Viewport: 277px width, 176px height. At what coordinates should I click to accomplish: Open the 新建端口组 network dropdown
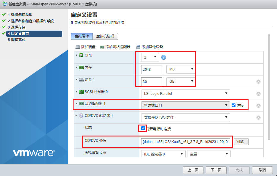[185, 106]
